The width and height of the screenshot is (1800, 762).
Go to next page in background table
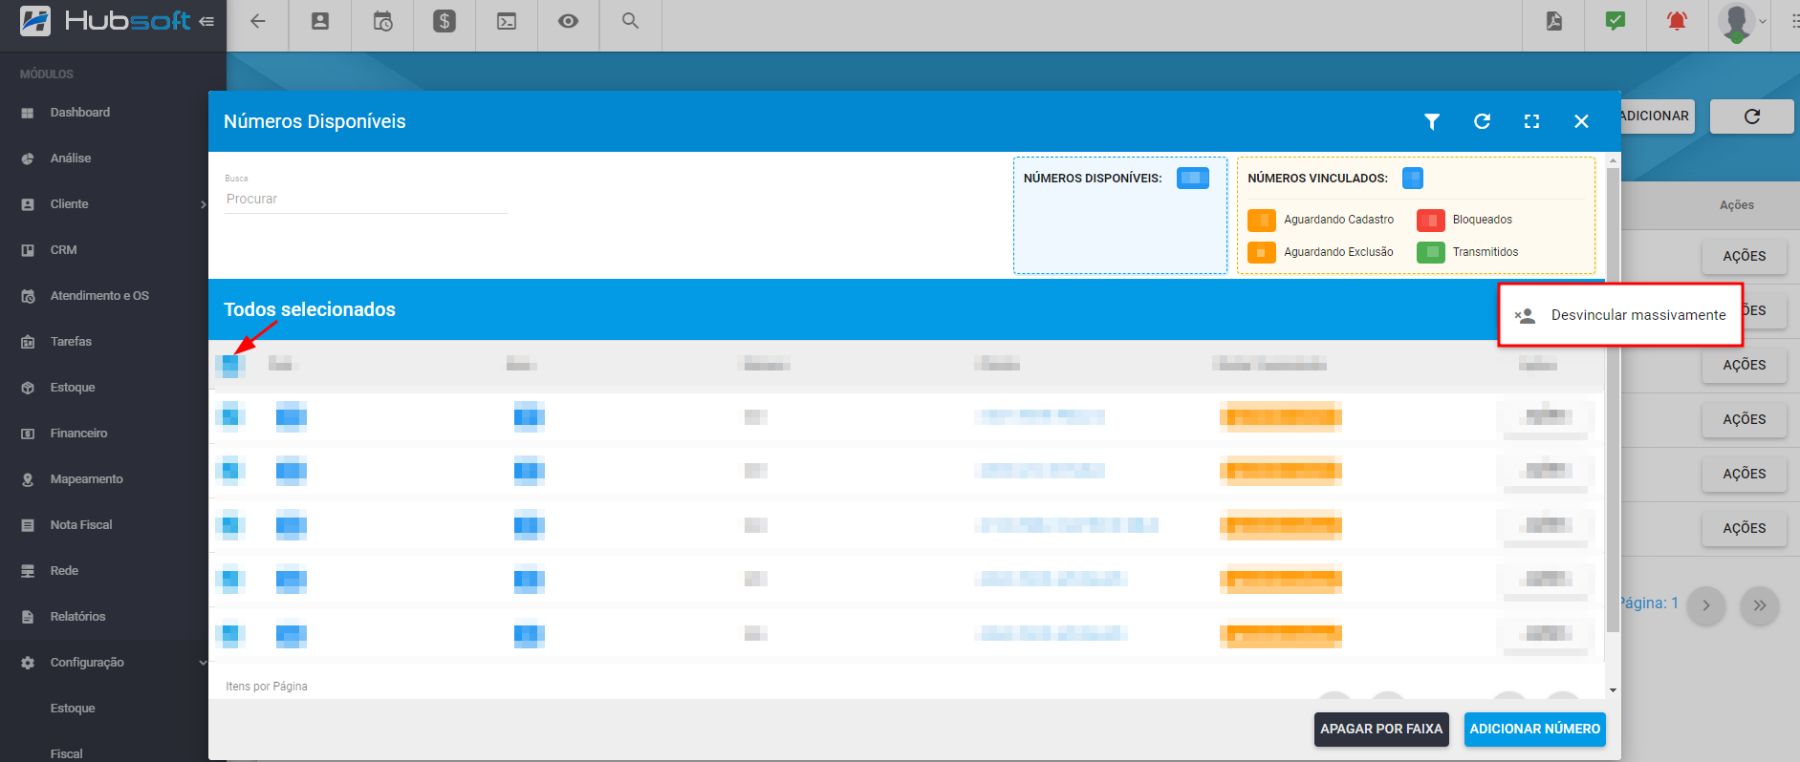[1706, 605]
